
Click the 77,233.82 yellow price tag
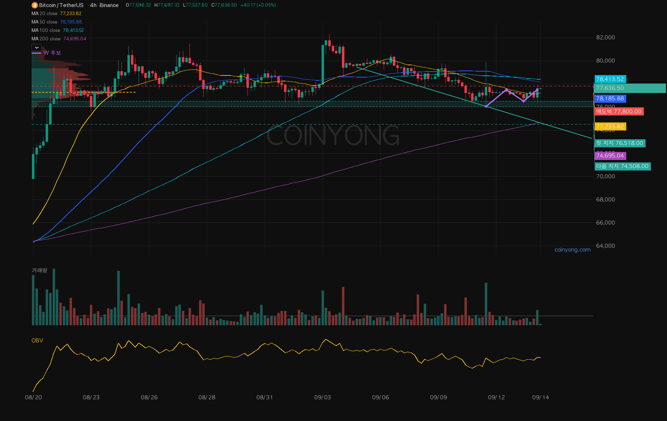click(610, 127)
